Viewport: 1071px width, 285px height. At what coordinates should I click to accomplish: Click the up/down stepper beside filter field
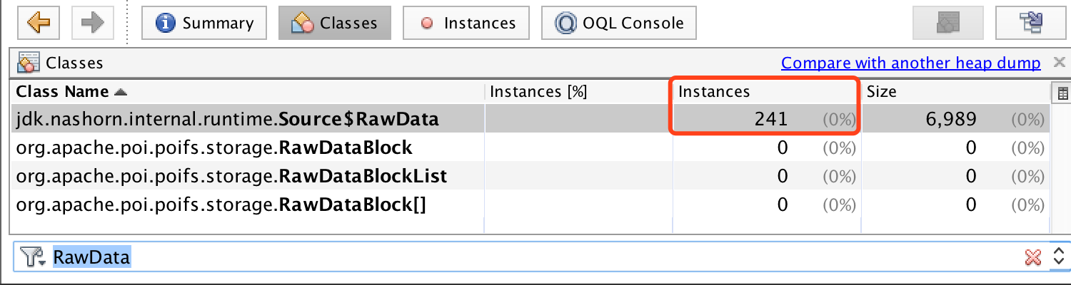(1058, 257)
